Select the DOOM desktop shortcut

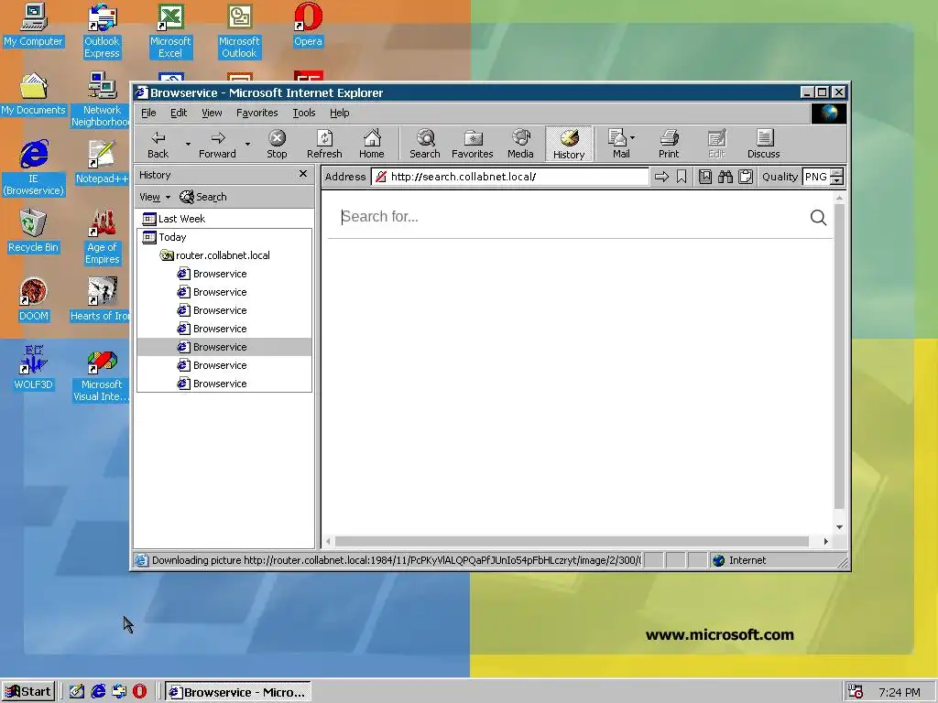[x=33, y=300]
